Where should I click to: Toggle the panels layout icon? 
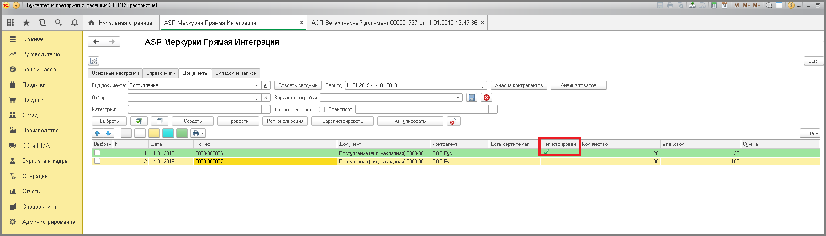pos(779,5)
